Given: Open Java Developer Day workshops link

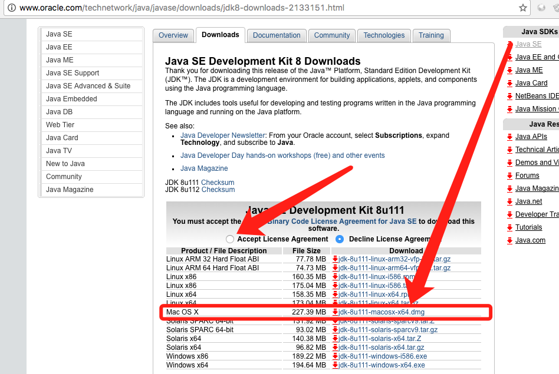Looking at the screenshot, I should click(282, 155).
